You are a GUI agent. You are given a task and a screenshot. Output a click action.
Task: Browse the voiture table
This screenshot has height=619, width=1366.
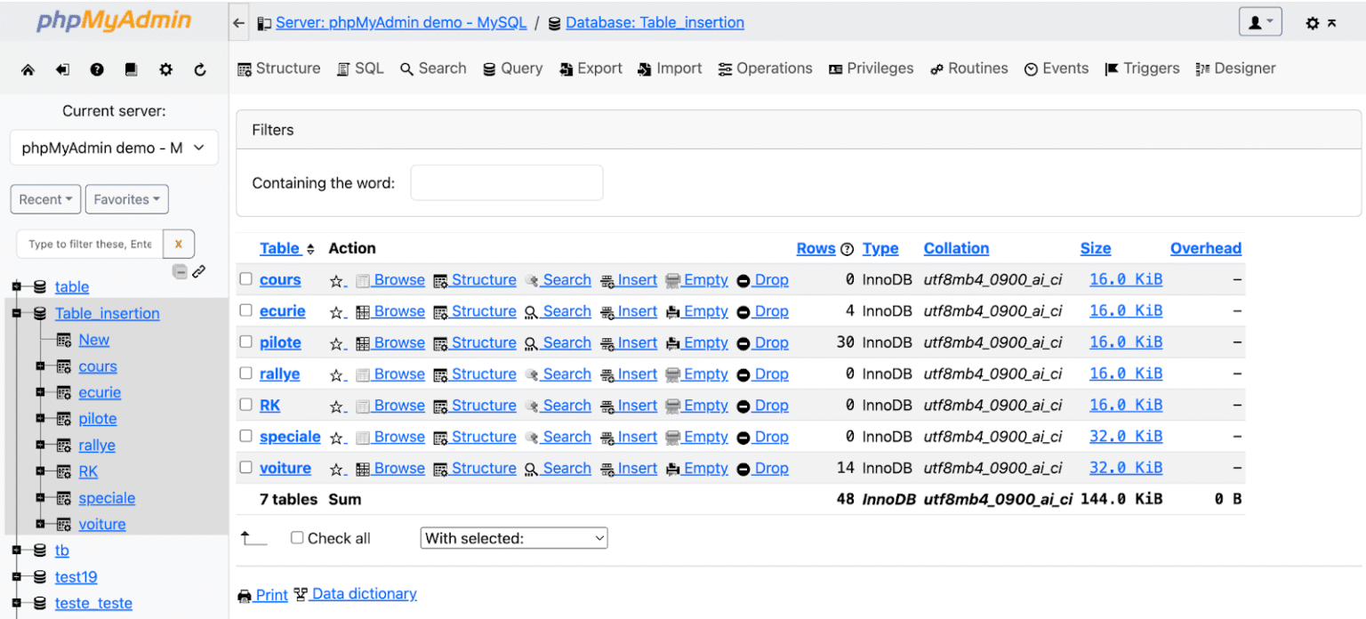click(x=399, y=468)
